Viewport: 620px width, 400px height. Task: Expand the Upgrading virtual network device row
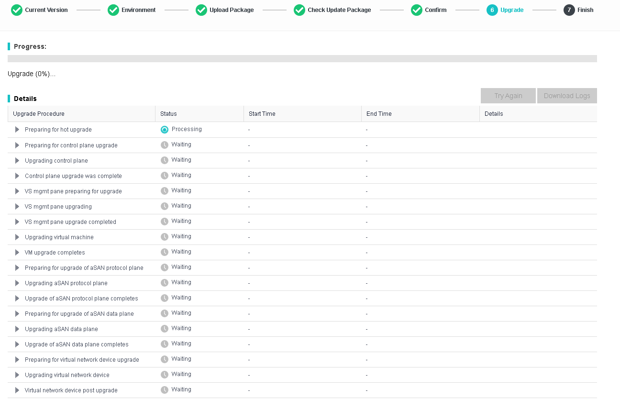coord(17,375)
